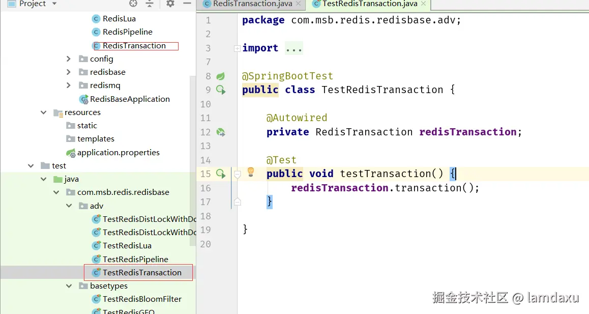The height and width of the screenshot is (314, 589).
Task: Fold testTransaction method at line 15
Action: click(237, 174)
